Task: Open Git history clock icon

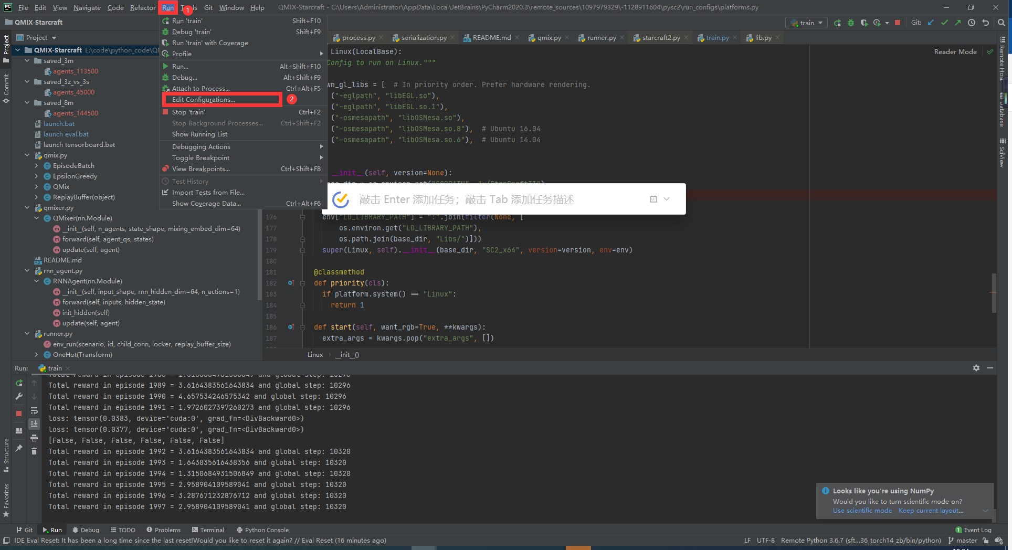Action: click(x=972, y=23)
